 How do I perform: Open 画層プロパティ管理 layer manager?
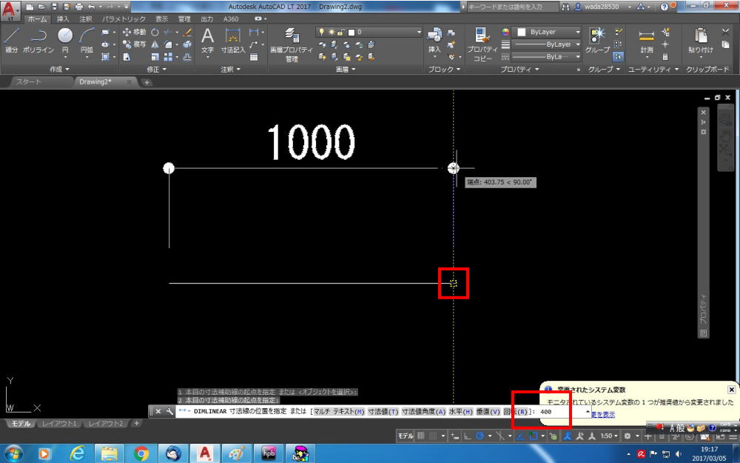291,45
